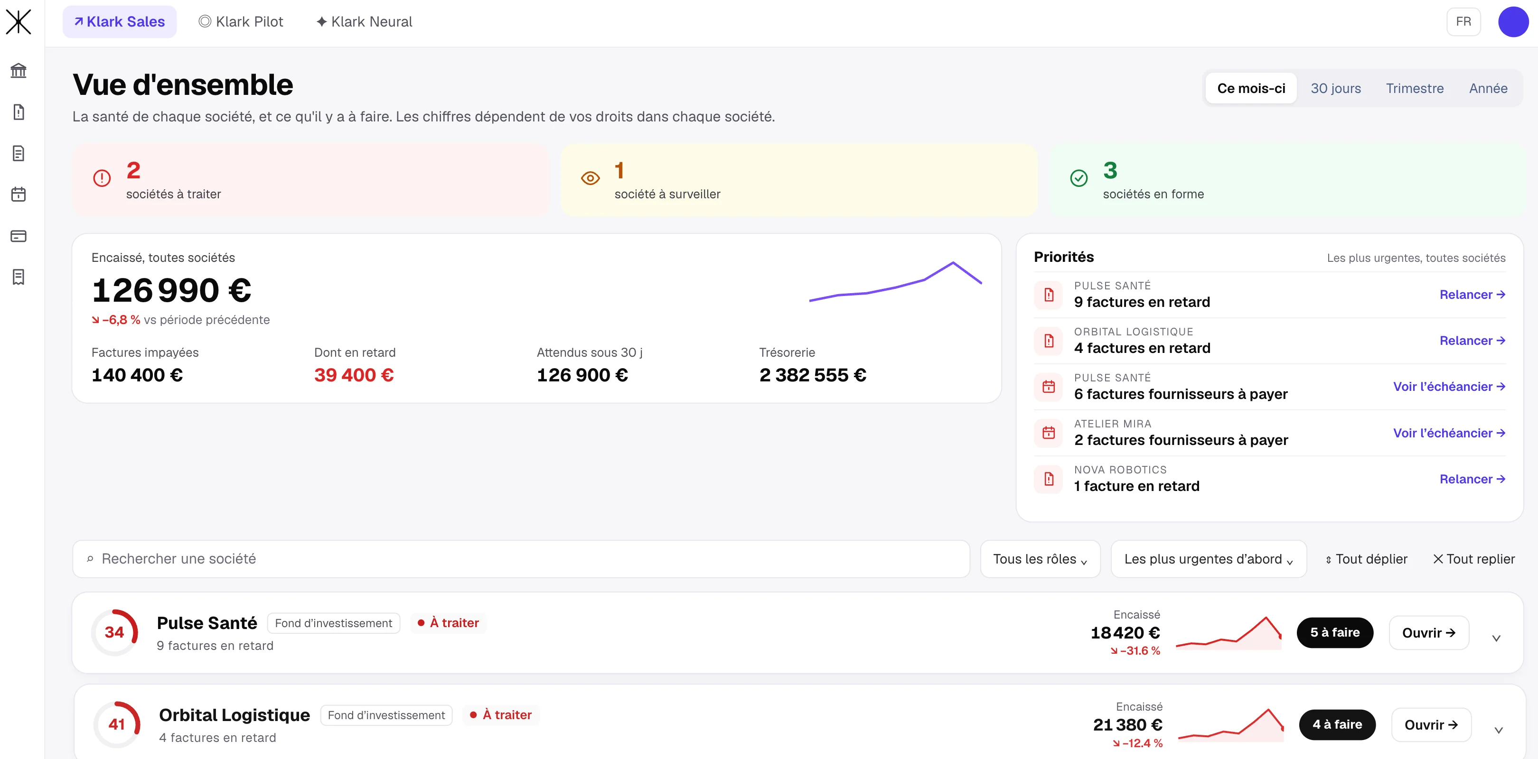Open the calendar sidebar icon
The width and height of the screenshot is (1538, 759).
(x=19, y=194)
